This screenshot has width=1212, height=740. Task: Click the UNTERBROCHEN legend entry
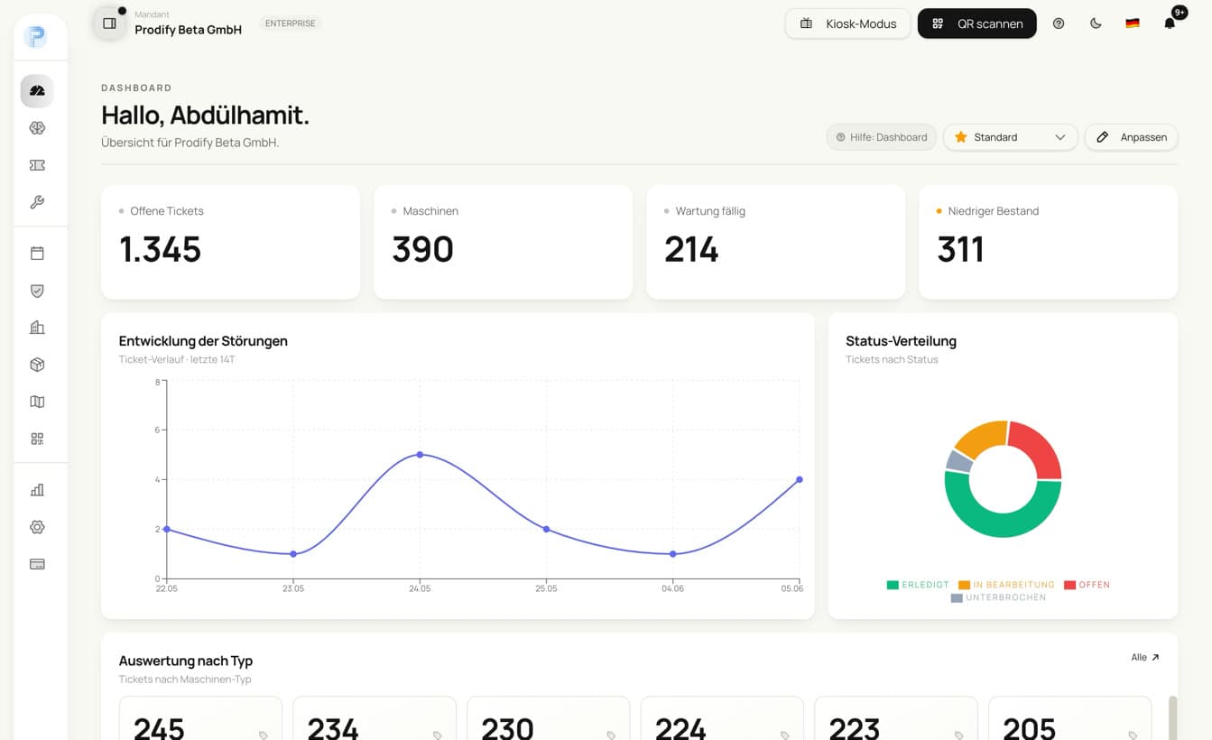(x=998, y=597)
